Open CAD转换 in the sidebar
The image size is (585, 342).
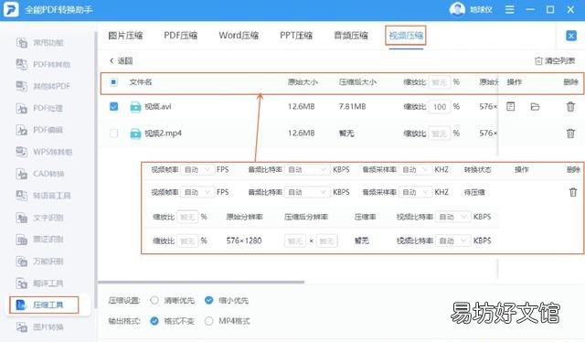click(40, 174)
